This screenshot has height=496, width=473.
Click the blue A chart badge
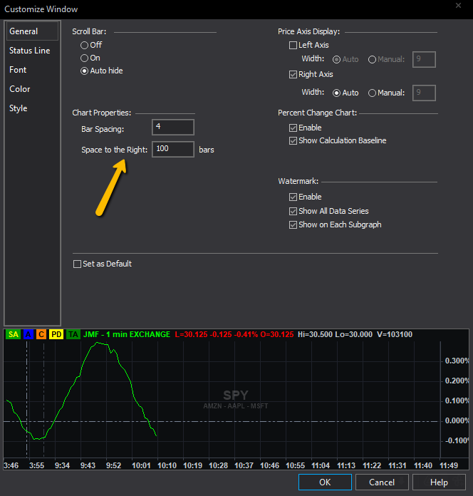(x=28, y=334)
